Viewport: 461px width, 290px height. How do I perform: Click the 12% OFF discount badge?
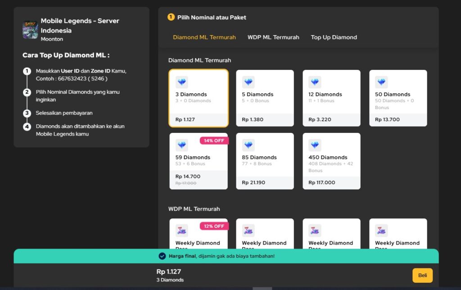tap(214, 226)
